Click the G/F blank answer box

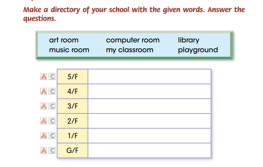tap(149, 150)
